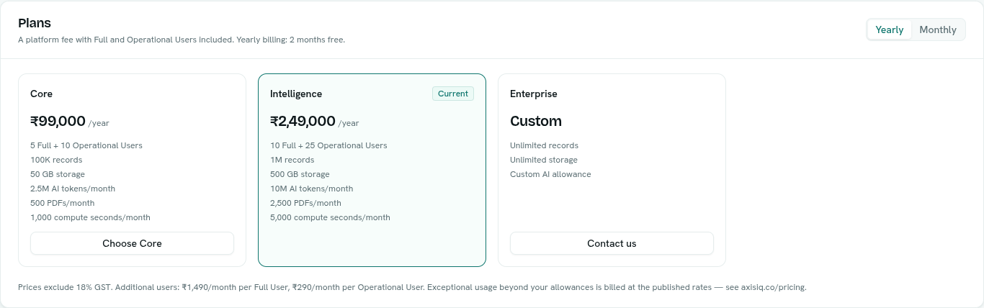Click the Plans heading
The width and height of the screenshot is (984, 308).
[x=35, y=24]
